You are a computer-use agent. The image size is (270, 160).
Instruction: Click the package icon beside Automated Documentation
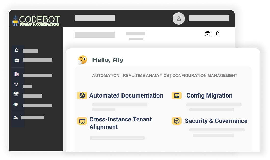(82, 95)
